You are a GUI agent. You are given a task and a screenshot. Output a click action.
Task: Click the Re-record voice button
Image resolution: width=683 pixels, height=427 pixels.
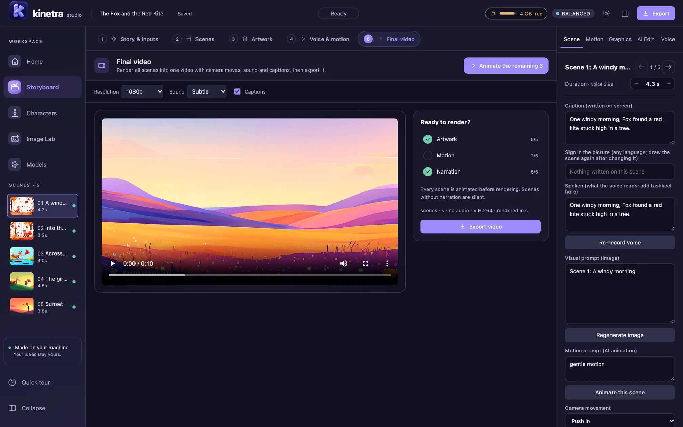pyautogui.click(x=620, y=242)
